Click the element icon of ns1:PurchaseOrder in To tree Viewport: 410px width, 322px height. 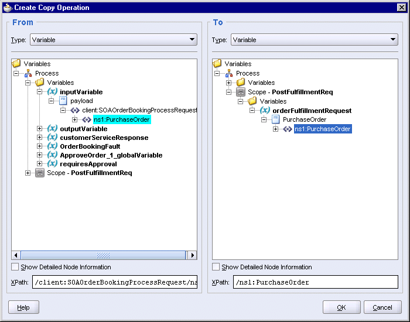coord(288,129)
